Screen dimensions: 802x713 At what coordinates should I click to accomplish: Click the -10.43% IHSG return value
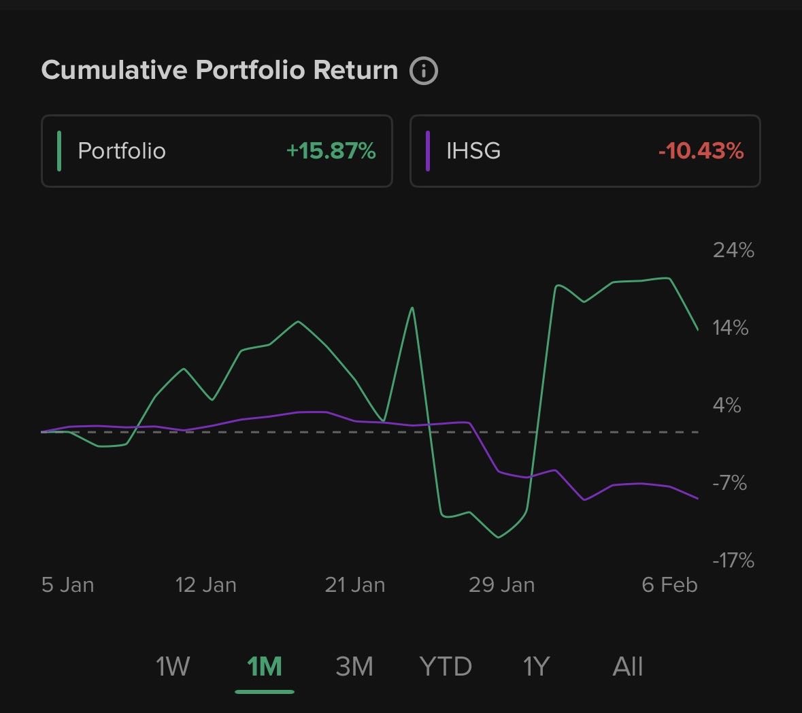tap(701, 150)
